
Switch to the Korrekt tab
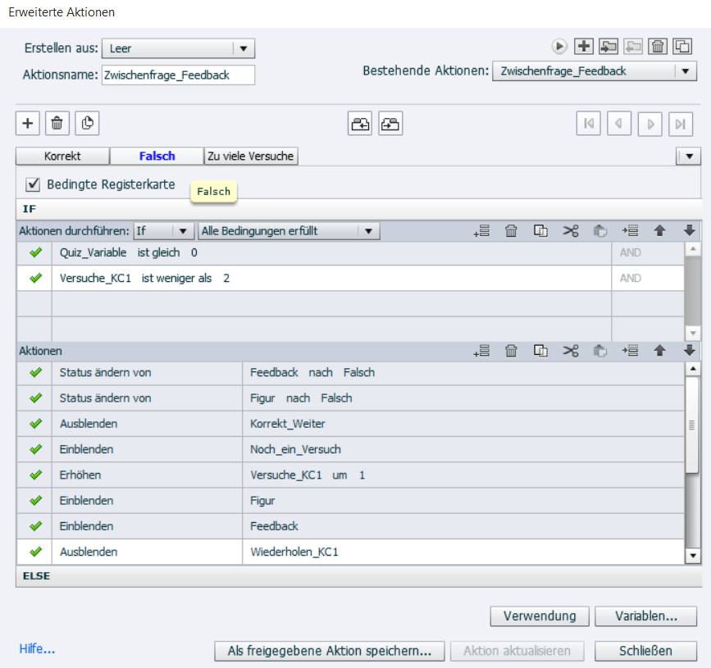point(62,156)
